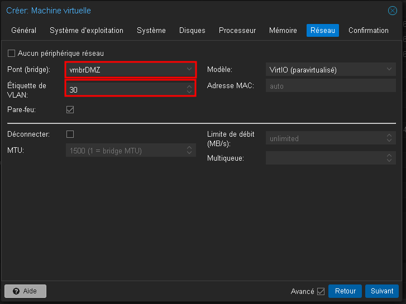
Task: Open the Pont (bridge) dropdown
Action: (189, 70)
